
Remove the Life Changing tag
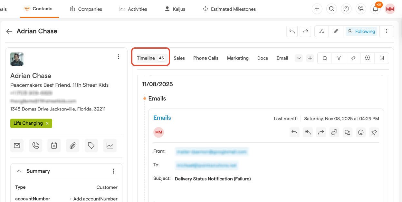tap(47, 123)
